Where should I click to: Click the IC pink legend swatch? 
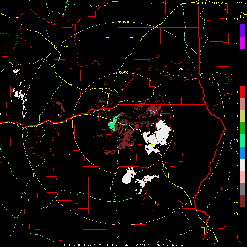242,177
